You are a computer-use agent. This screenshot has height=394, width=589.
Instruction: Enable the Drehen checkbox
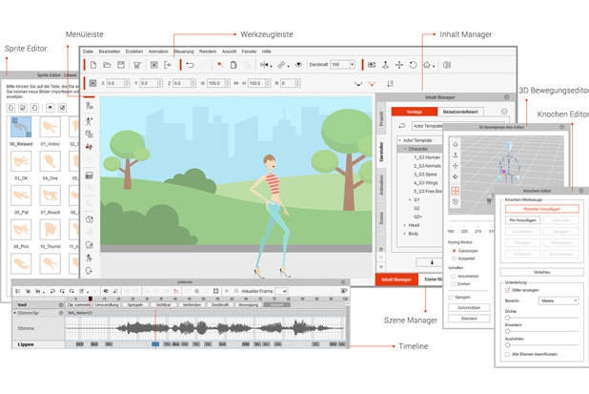[x=454, y=284]
